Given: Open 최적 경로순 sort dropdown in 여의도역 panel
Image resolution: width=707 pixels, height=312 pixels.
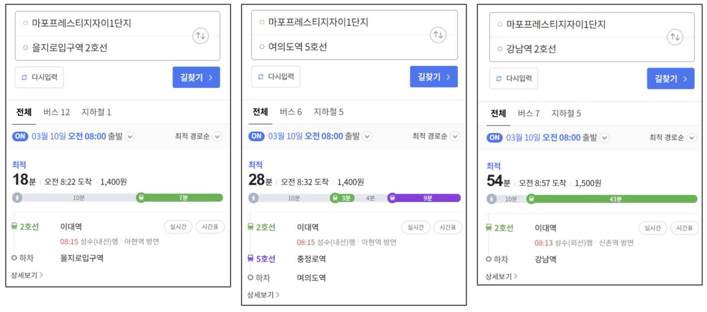Looking at the screenshot, I should (454, 137).
